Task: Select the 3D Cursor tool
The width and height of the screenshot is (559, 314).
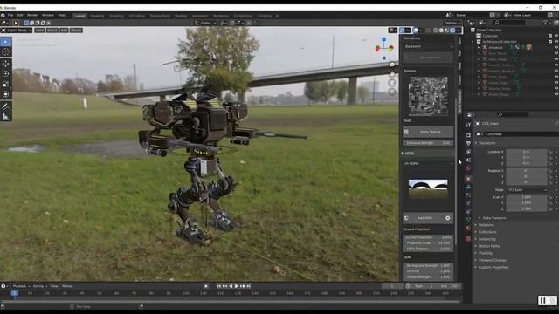Action: tap(6, 52)
